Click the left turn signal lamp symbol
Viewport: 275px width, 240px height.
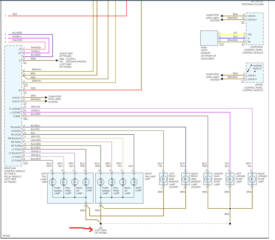[x=53, y=182]
